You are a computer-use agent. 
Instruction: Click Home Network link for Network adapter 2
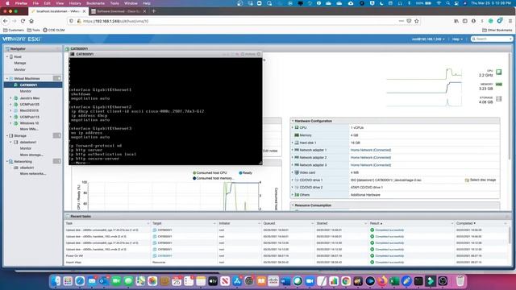pos(371,158)
